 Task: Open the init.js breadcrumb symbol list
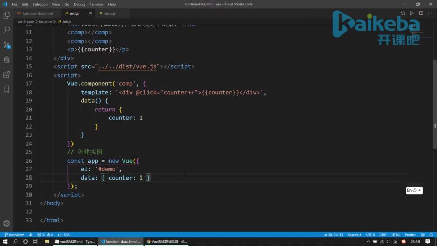65,22
